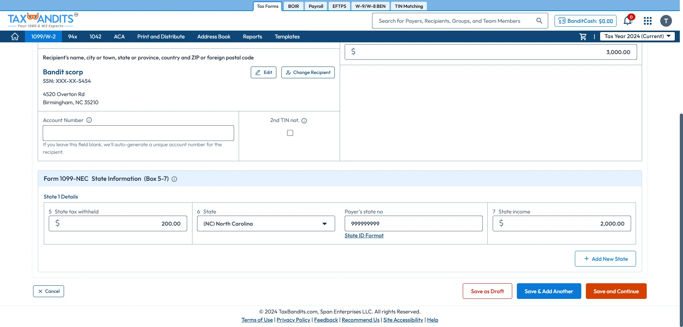Open the user profile avatar T
This screenshot has height=327, width=683.
click(x=666, y=21)
